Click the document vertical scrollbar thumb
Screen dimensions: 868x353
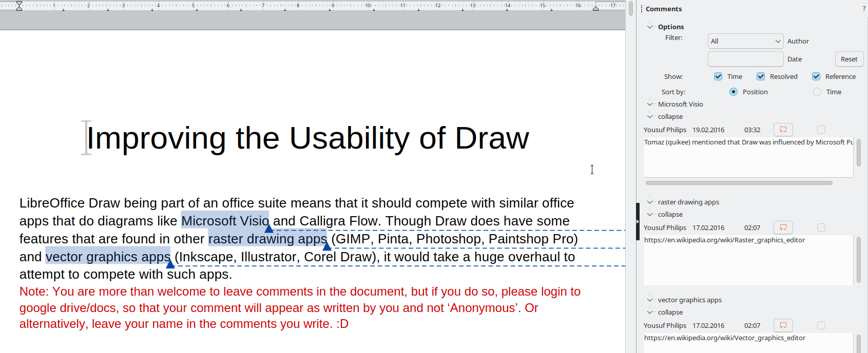click(x=631, y=9)
